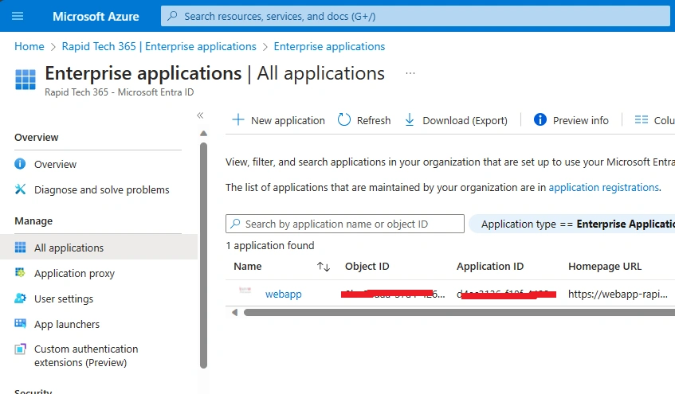Click the Columns icon in the toolbar
This screenshot has height=394, width=675.
pyautogui.click(x=642, y=120)
